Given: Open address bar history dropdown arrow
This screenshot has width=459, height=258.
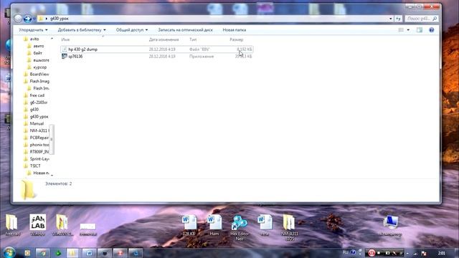Looking at the screenshot, I should click(390, 19).
